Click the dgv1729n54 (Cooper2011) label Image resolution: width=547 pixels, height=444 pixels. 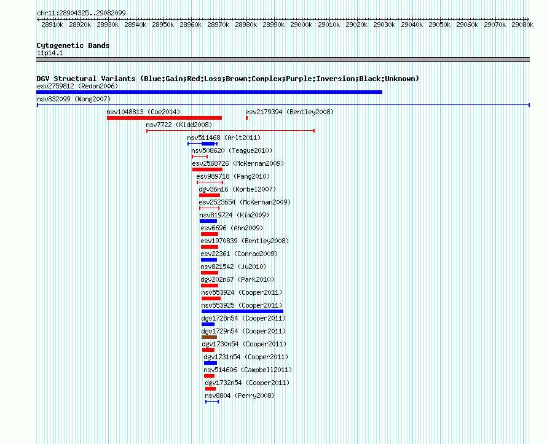[x=243, y=331]
